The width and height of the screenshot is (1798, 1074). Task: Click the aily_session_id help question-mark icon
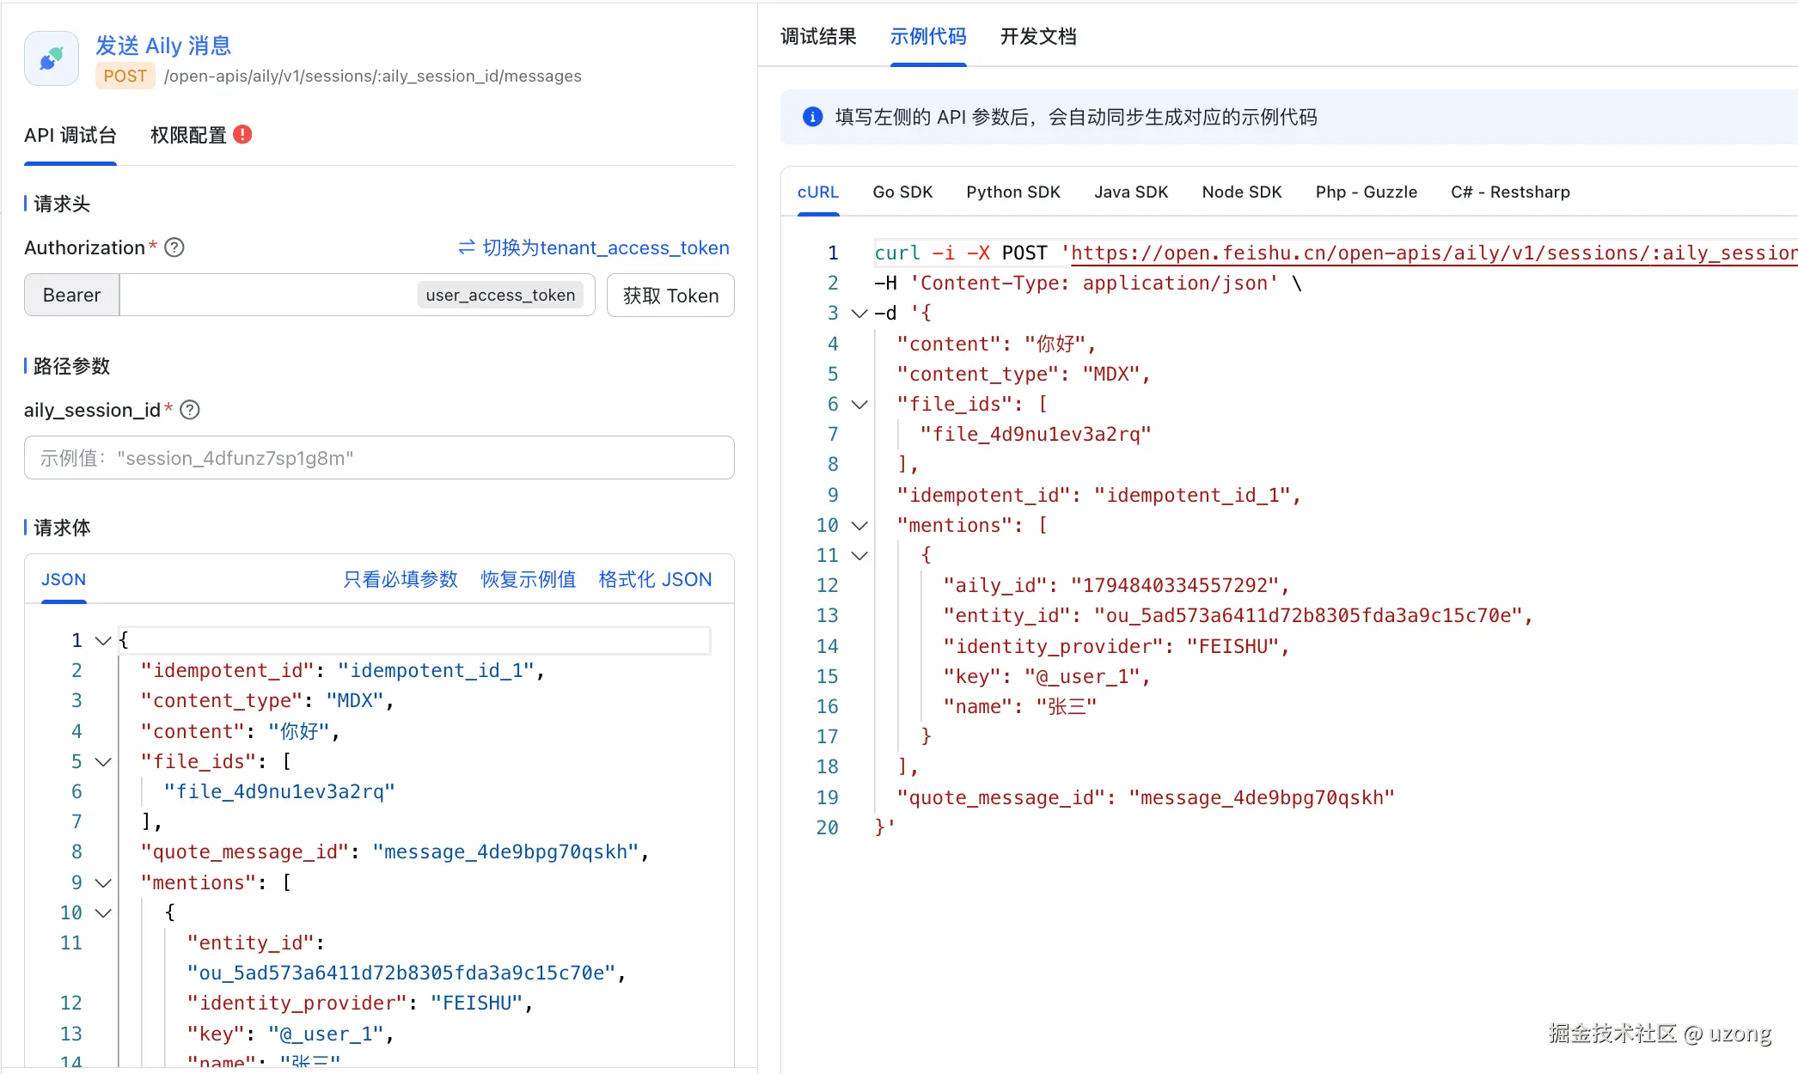click(x=190, y=410)
